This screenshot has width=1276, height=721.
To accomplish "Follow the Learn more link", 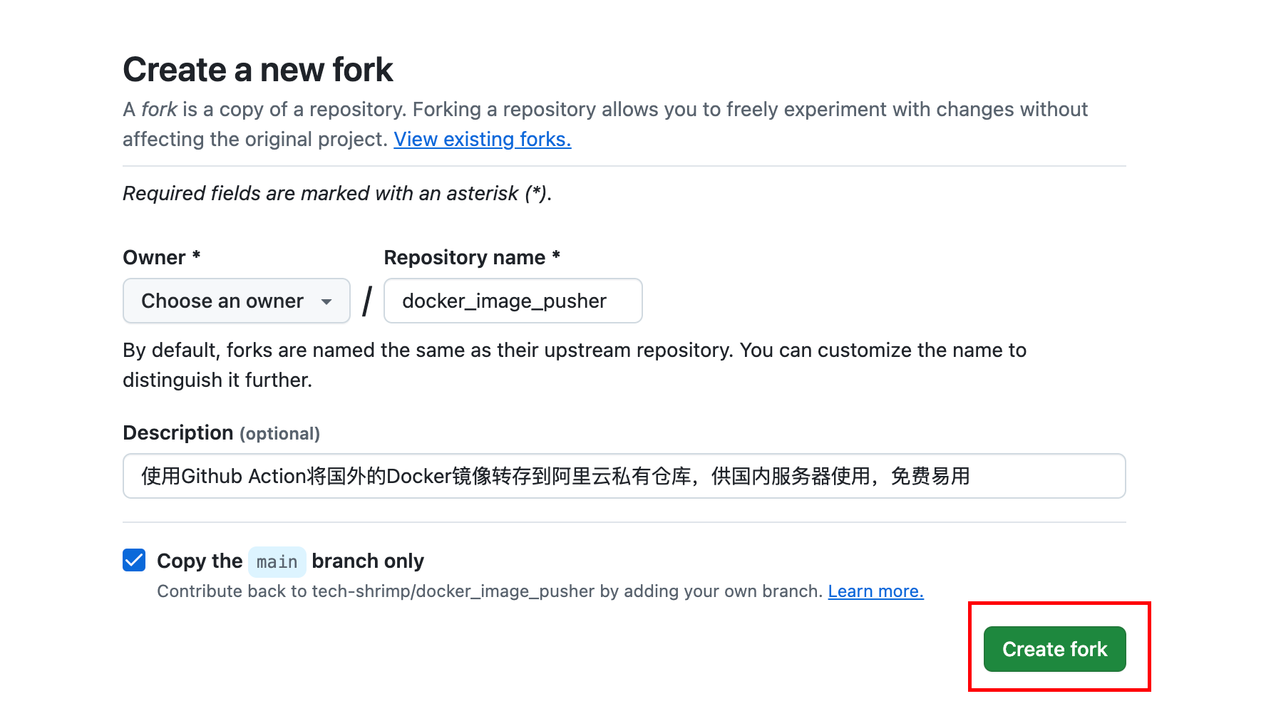I will point(875,591).
